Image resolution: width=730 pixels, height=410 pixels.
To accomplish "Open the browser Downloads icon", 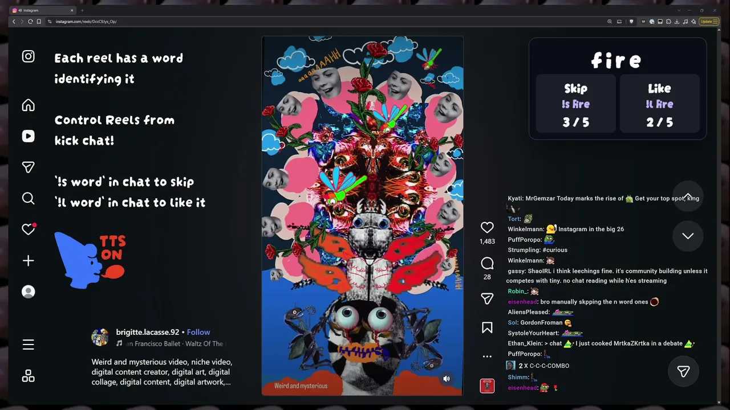I will tap(677, 22).
